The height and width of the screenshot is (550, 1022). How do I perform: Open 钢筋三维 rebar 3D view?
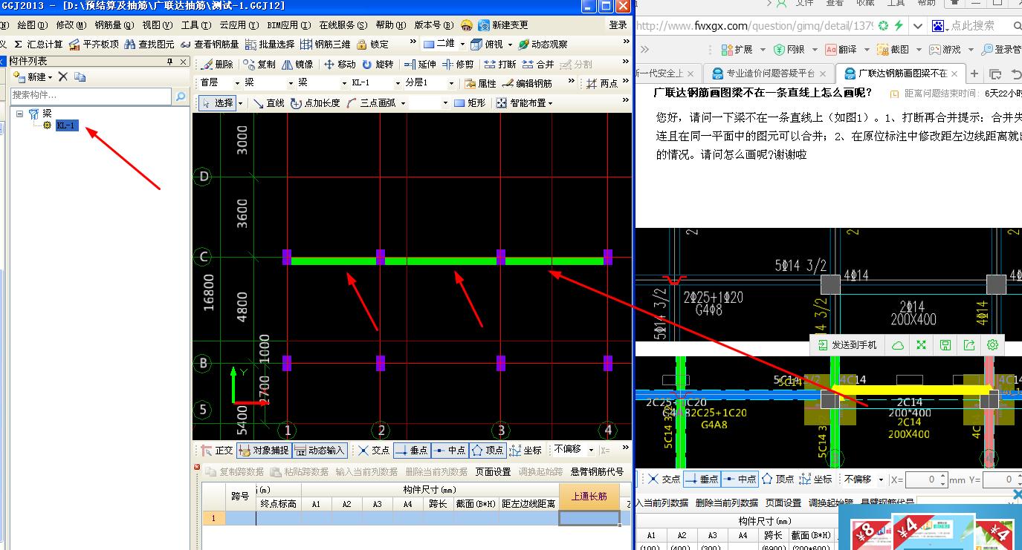[326, 45]
